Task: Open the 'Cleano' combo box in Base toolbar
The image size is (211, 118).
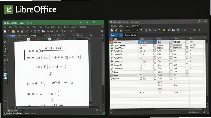Action: pyautogui.click(x=131, y=30)
